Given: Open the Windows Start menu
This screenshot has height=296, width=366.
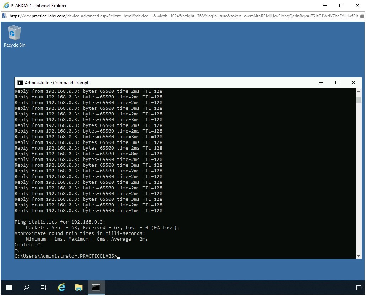Looking at the screenshot, I should coord(9,287).
